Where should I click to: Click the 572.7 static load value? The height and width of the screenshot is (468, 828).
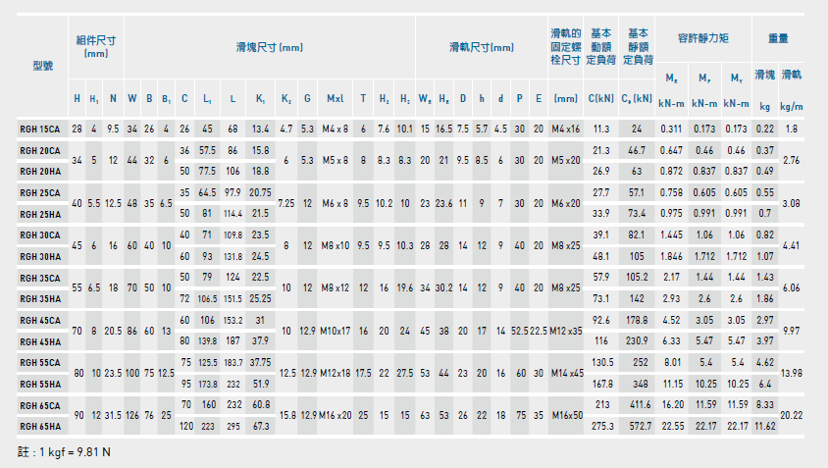(637, 426)
